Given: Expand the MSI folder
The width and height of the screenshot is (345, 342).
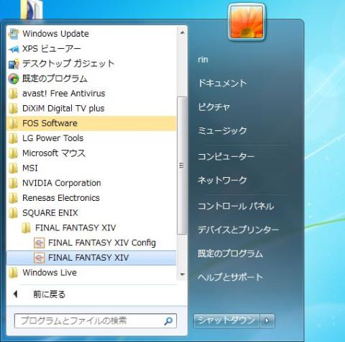Looking at the screenshot, I should [x=91, y=168].
